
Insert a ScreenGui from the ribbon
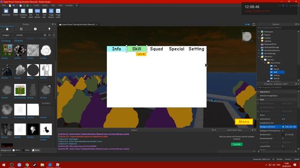[6, 13]
